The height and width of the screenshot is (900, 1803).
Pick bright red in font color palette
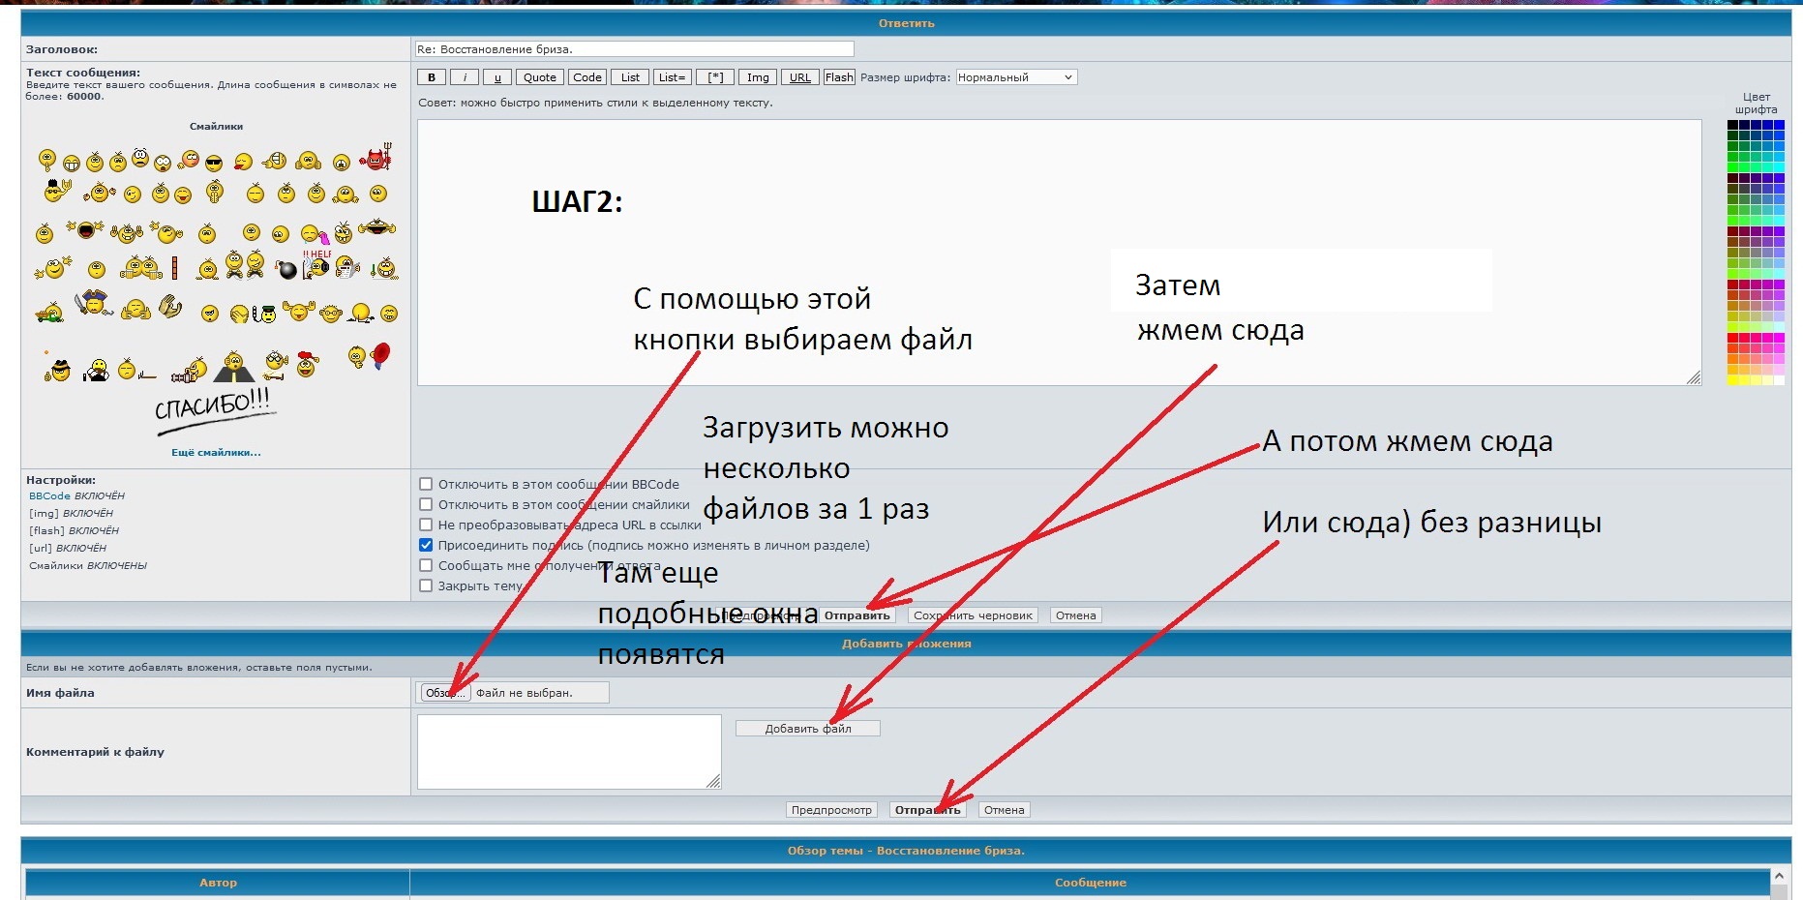tap(1733, 338)
